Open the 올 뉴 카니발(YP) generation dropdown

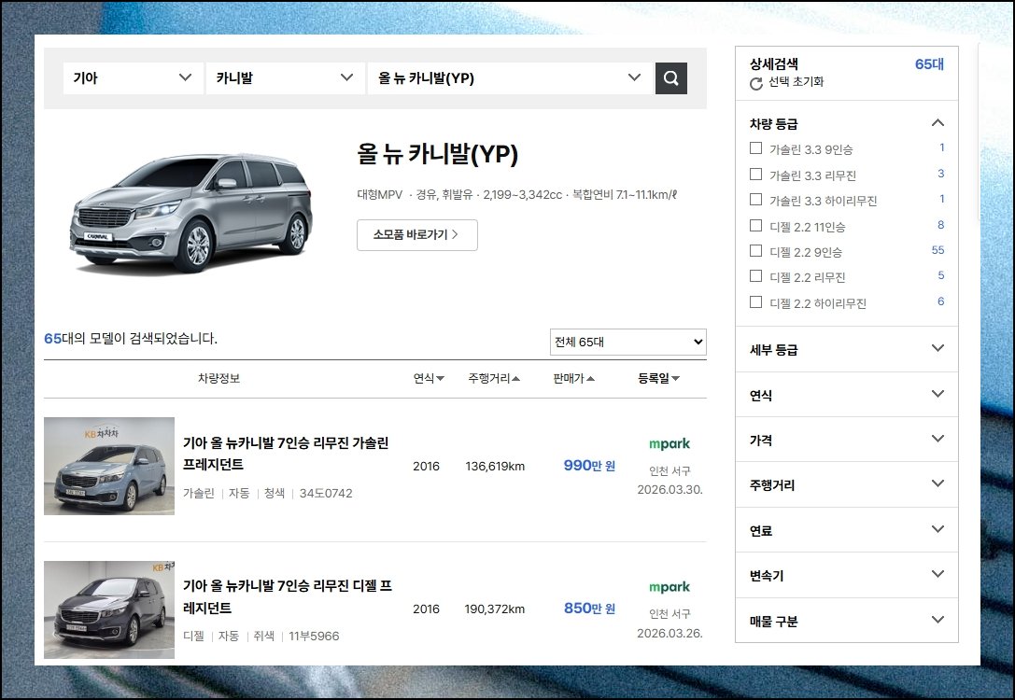(x=510, y=78)
